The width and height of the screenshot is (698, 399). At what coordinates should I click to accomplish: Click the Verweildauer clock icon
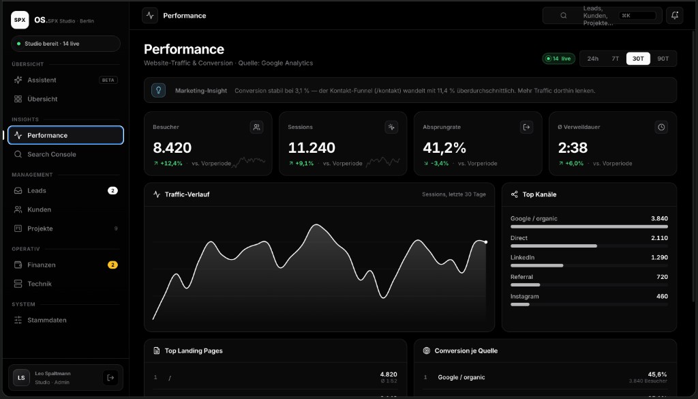661,128
